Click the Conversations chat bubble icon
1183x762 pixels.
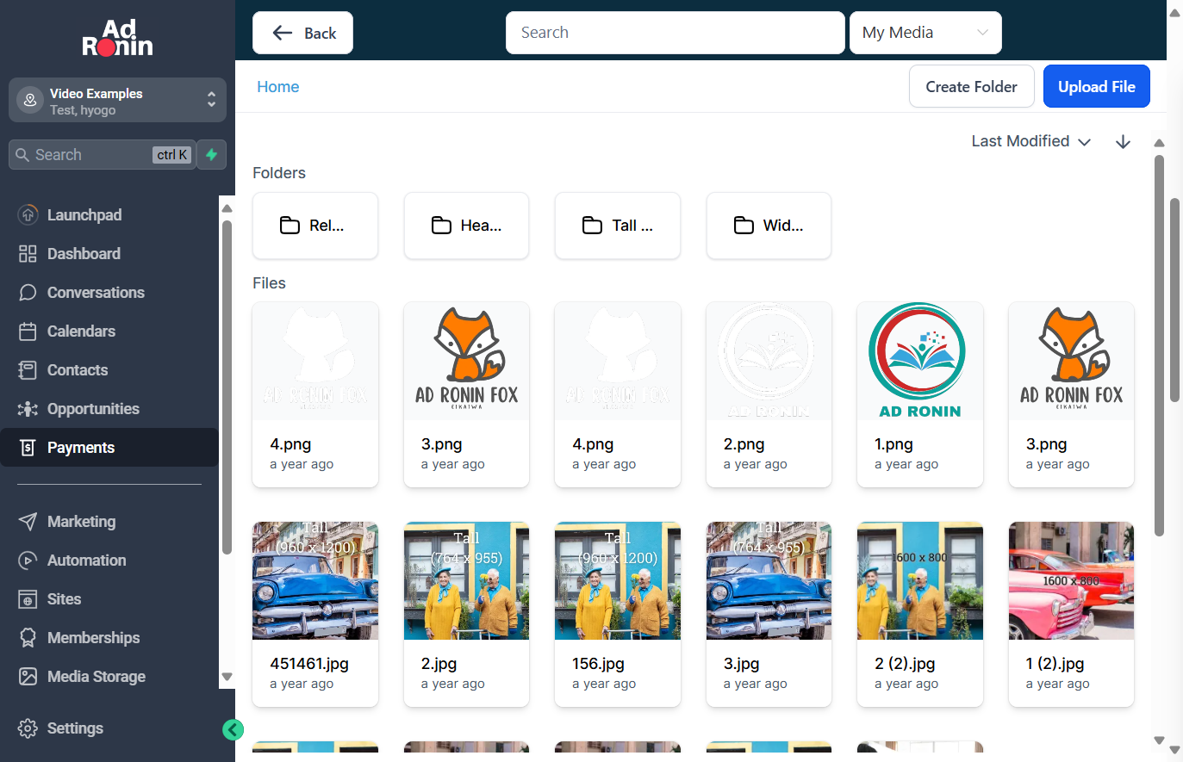[x=28, y=292]
